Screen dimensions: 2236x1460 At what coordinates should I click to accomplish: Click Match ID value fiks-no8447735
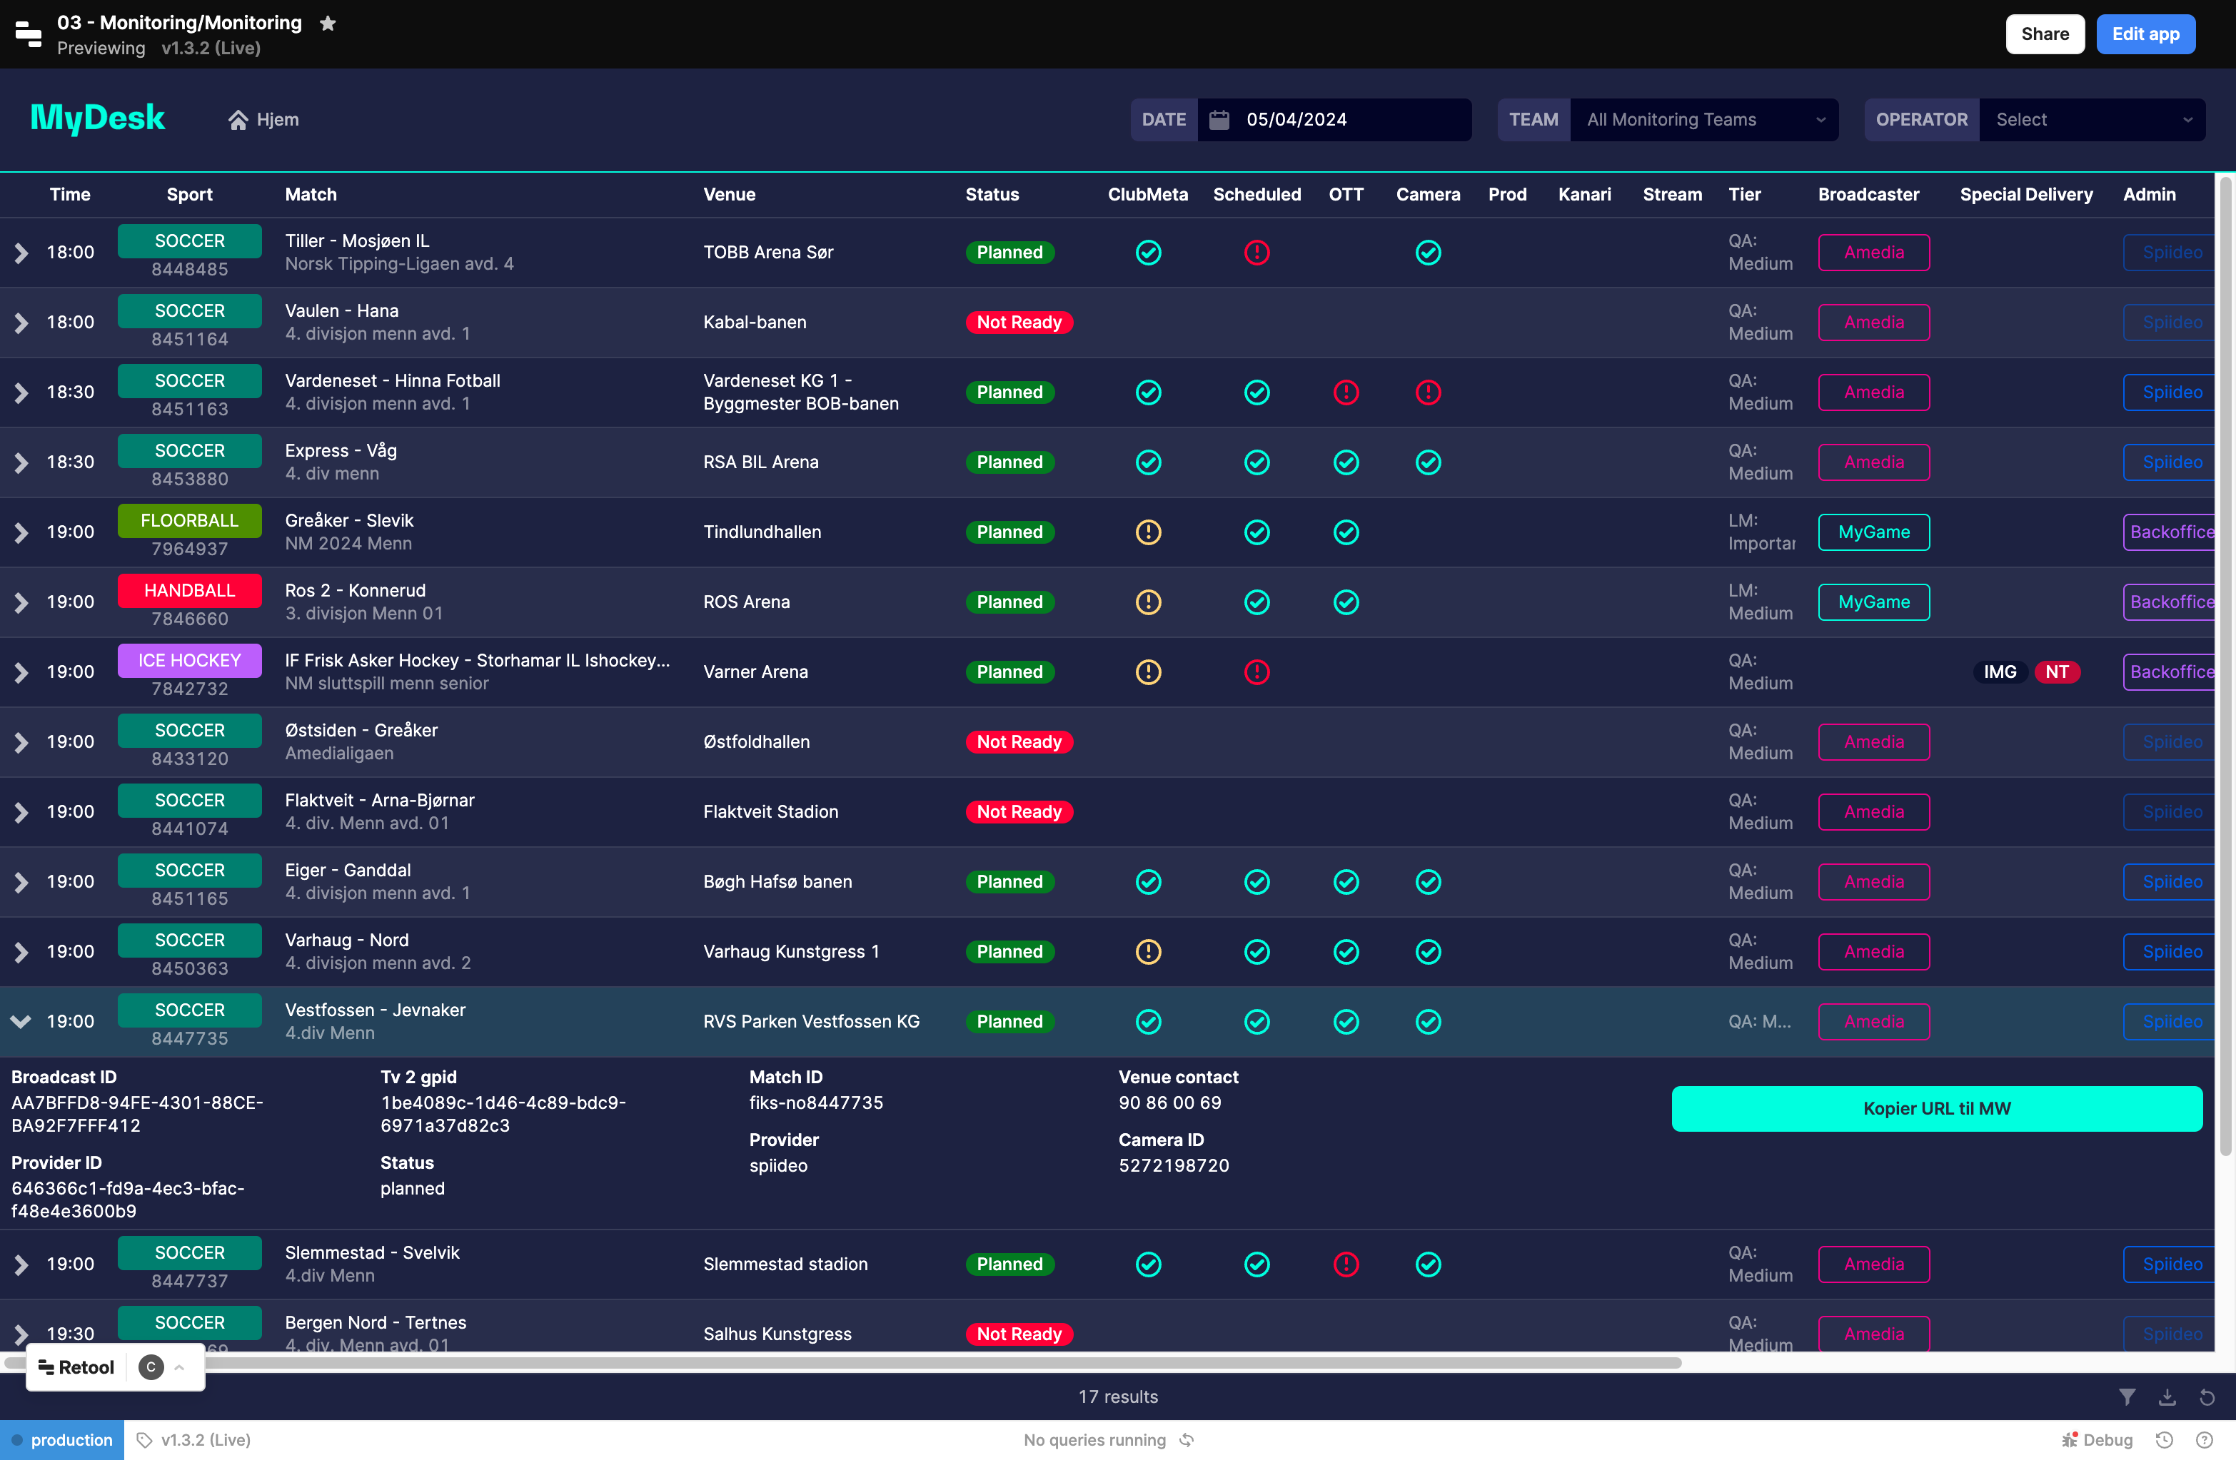point(815,1103)
